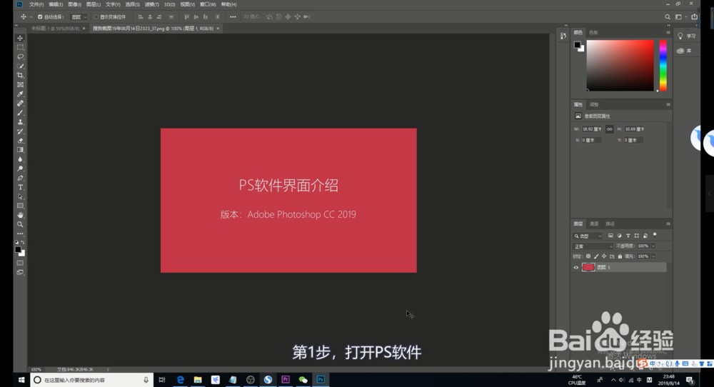Select the Clone Stamp tool
Image resolution: width=714 pixels, height=387 pixels.
[20, 122]
